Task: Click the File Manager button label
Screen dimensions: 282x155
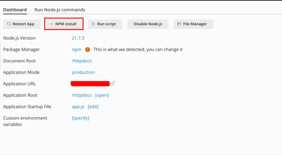Action: click(x=195, y=24)
